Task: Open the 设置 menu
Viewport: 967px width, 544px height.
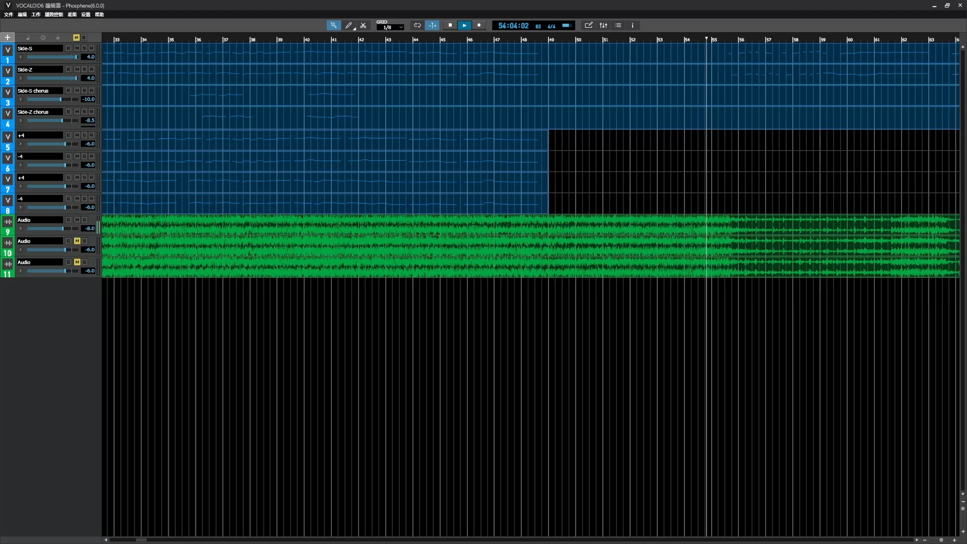Action: point(86,15)
